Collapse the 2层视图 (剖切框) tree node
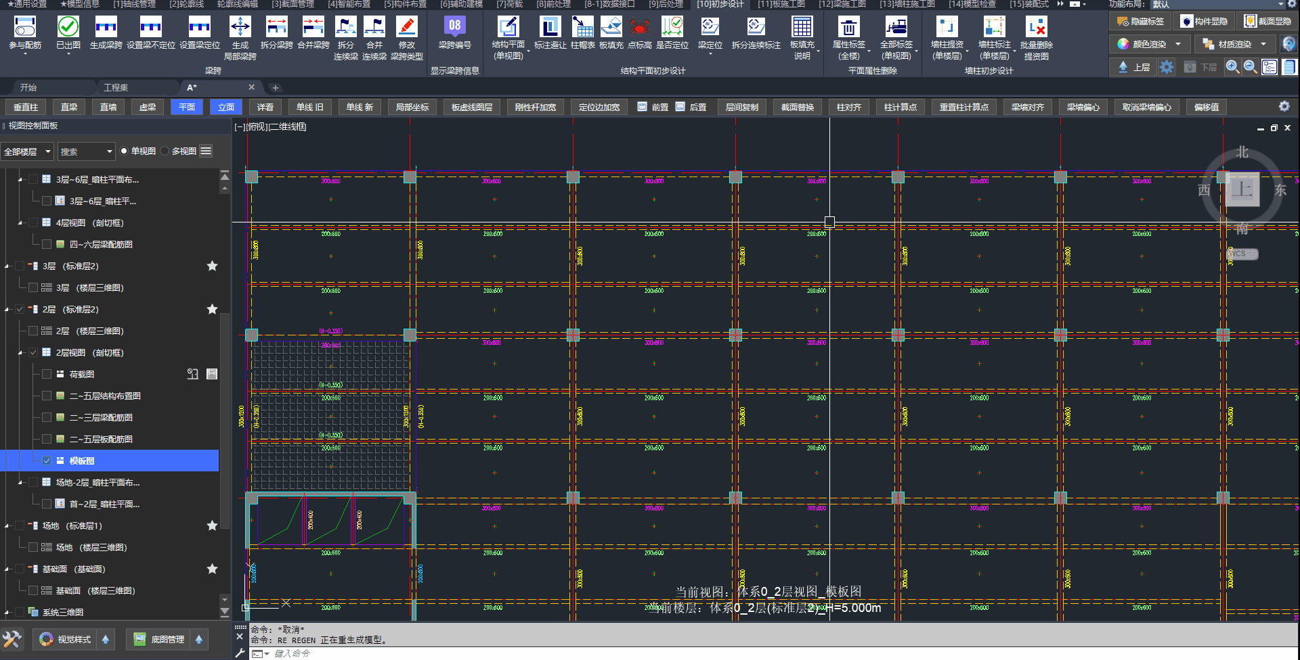The width and height of the screenshot is (1300, 660). [x=21, y=353]
